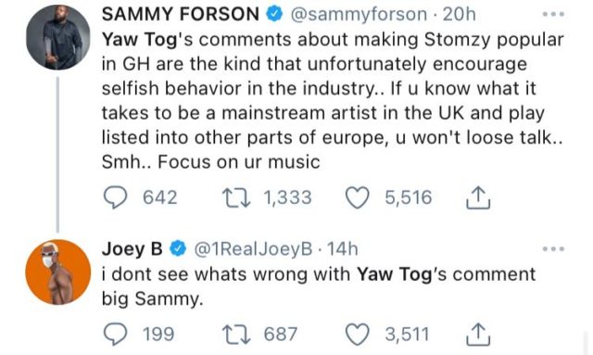This screenshot has height=355, width=593.
Task: Retweet Joey B's reply
Action: tap(236, 335)
